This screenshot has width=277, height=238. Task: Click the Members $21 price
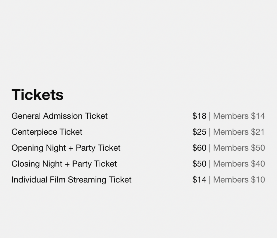(x=239, y=132)
